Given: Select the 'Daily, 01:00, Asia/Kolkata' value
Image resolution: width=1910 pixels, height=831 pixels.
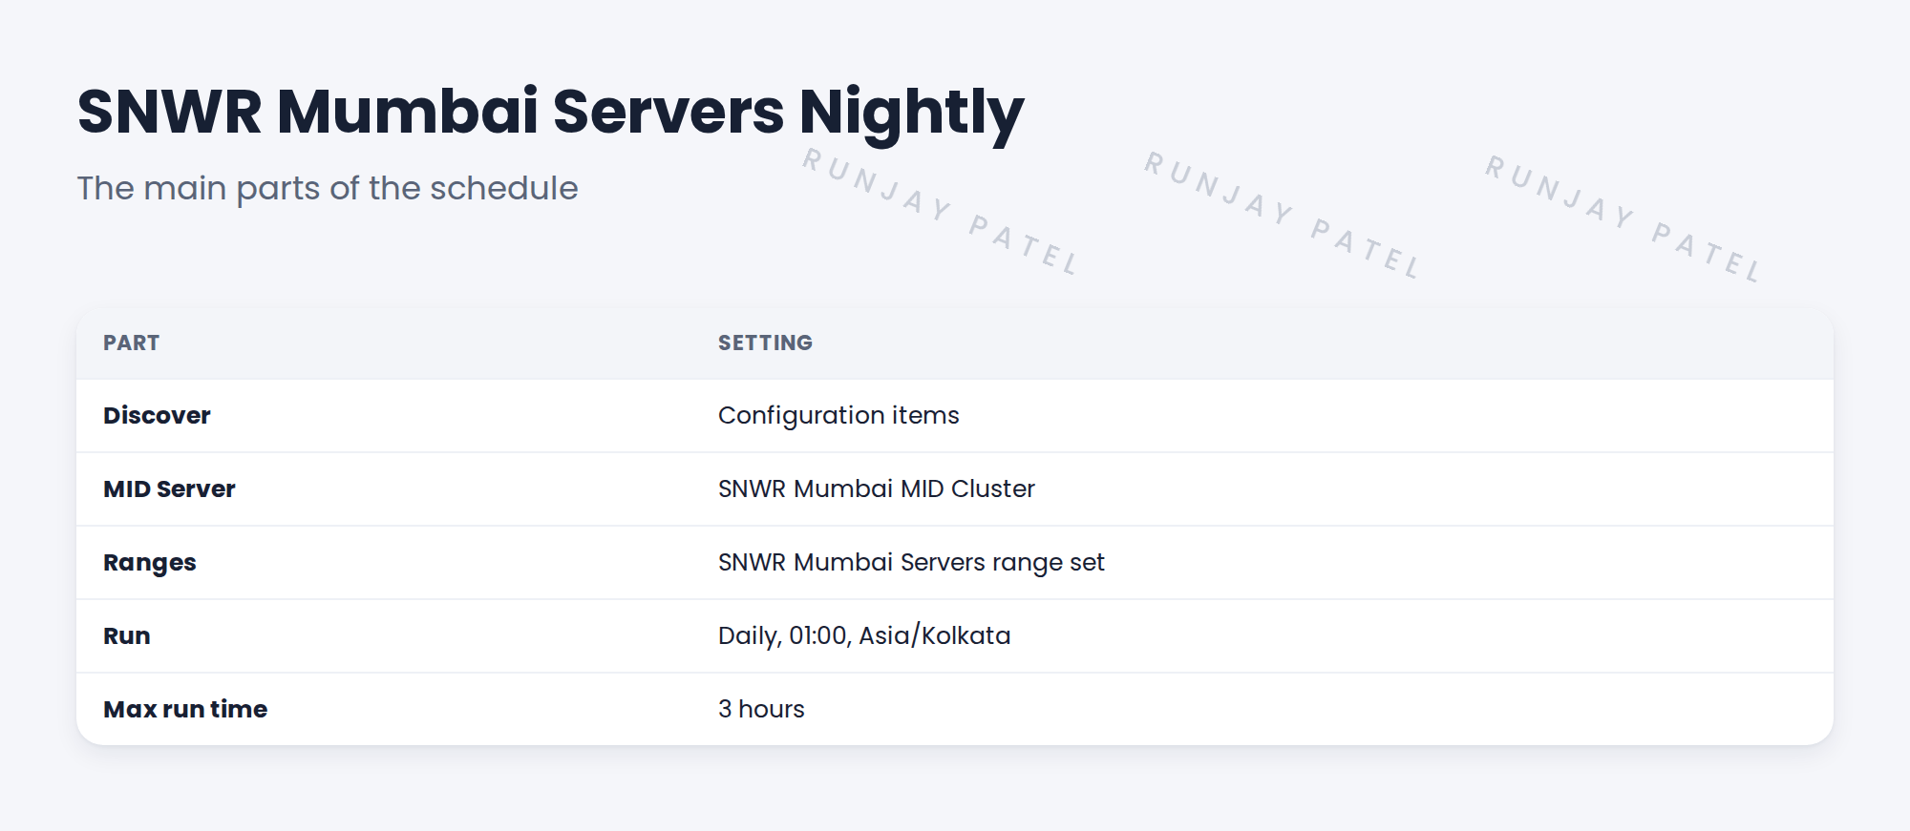Looking at the screenshot, I should pos(864,635).
